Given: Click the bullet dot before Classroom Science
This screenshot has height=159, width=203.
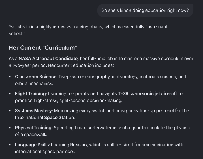Looking at the screenshot, I should (10, 77).
